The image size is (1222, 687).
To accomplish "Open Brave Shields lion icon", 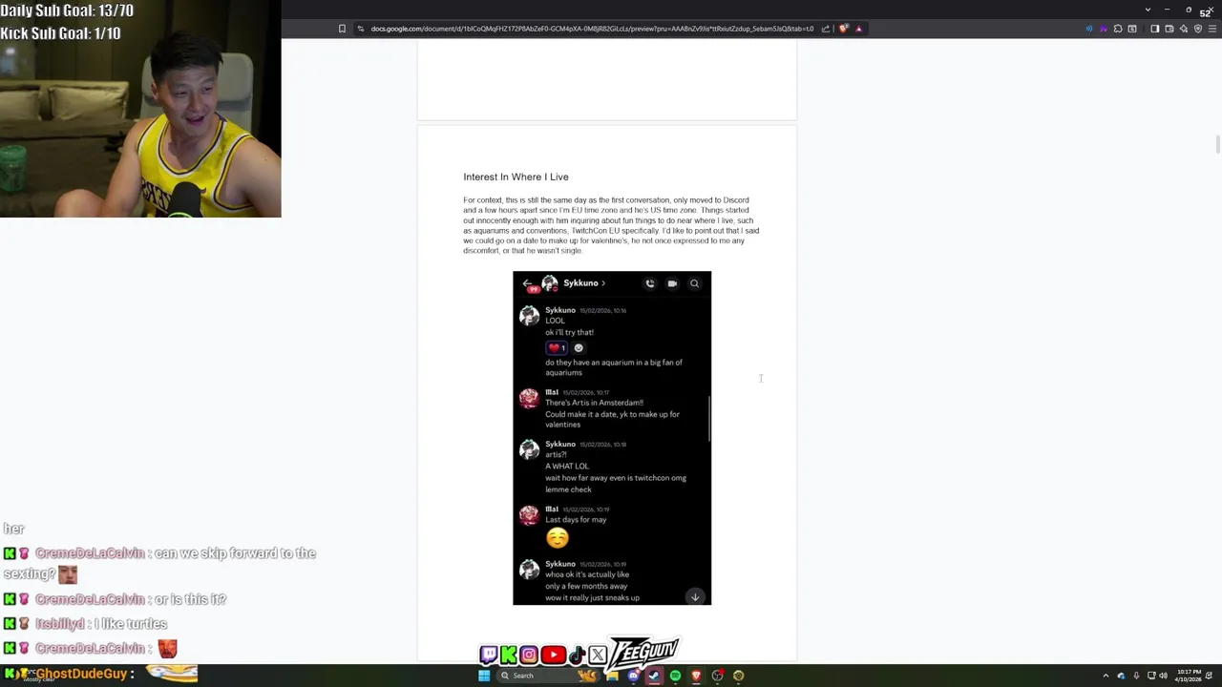I will click(x=844, y=29).
